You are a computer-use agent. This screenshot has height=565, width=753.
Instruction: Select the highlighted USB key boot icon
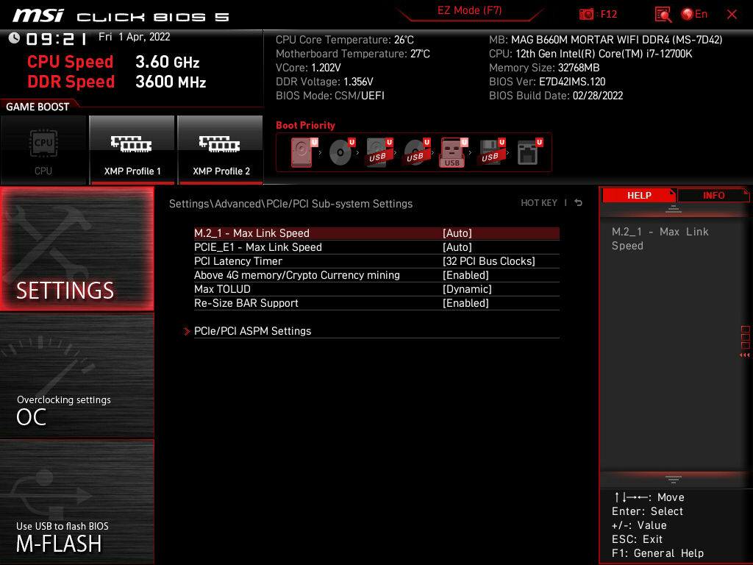pos(453,153)
